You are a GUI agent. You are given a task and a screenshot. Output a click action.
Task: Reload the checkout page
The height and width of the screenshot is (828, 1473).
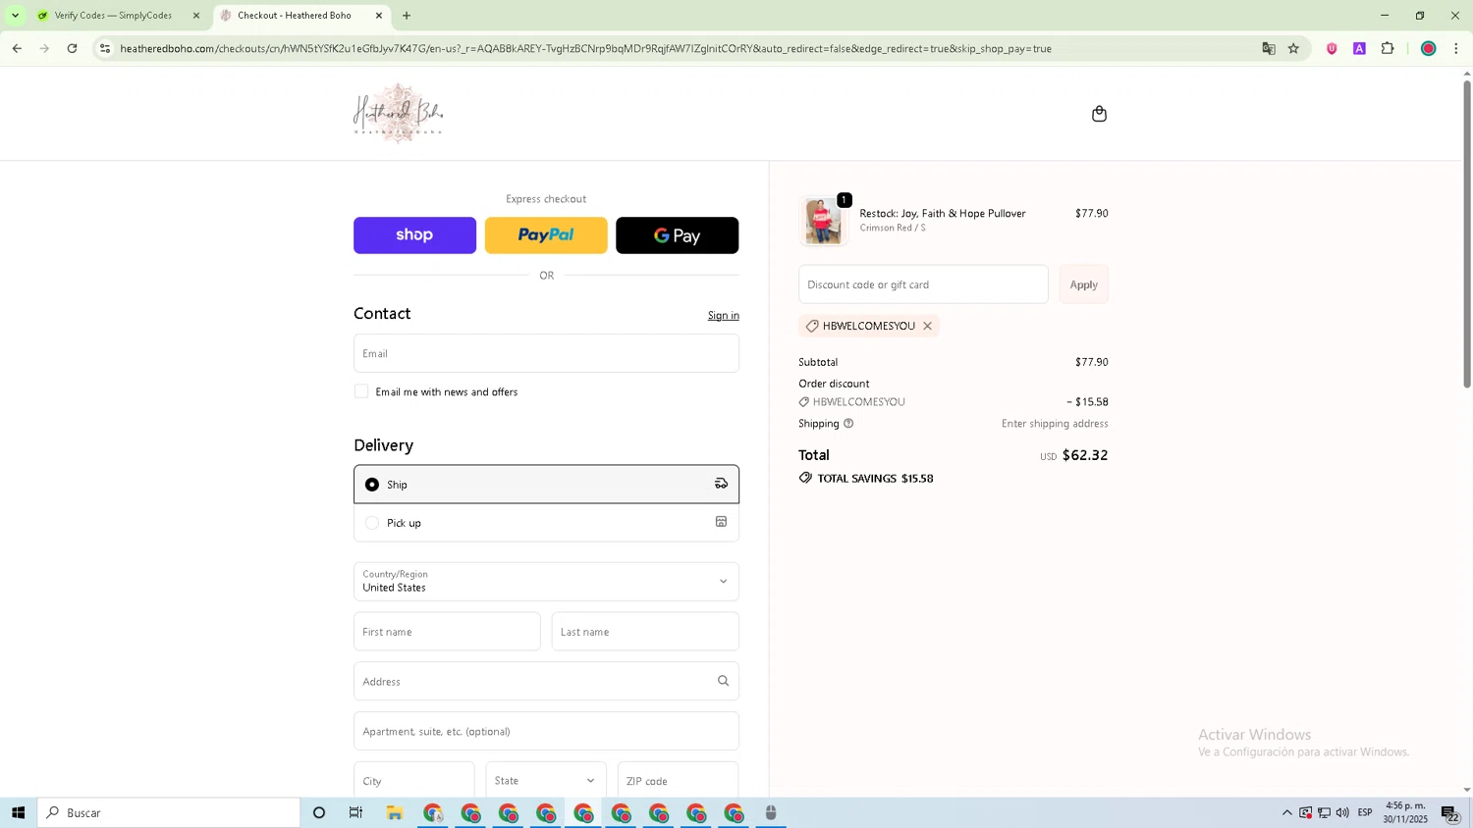72,48
